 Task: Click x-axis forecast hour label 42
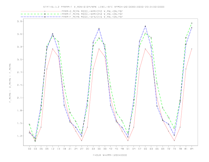click(111, 149)
